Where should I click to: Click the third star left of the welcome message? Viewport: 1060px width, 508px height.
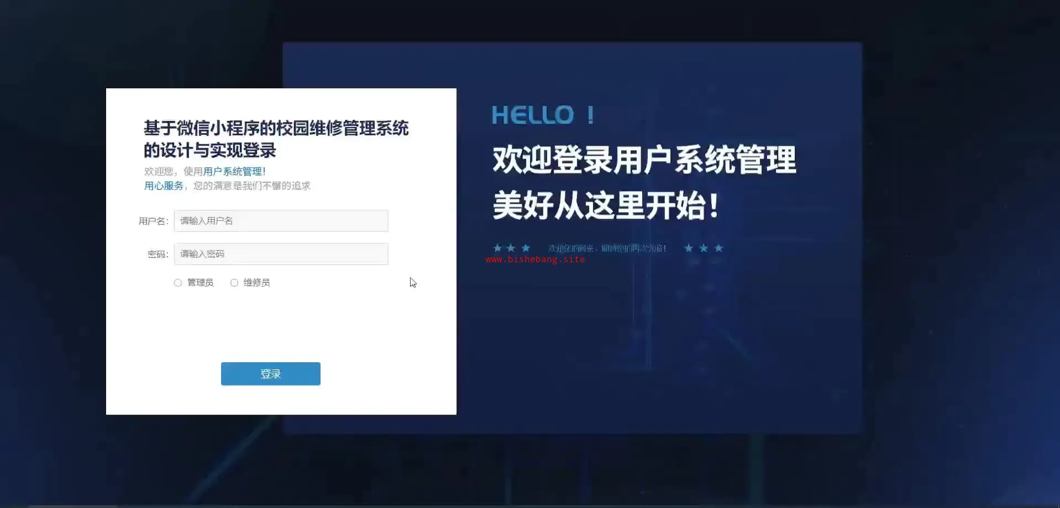[526, 248]
